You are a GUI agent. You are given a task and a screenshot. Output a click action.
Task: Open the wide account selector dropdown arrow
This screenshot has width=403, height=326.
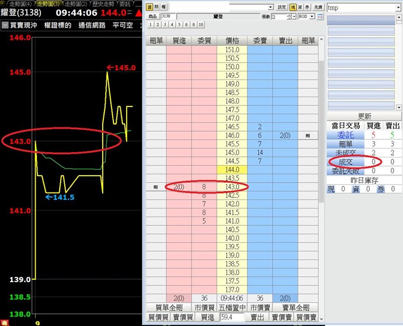(271, 7)
